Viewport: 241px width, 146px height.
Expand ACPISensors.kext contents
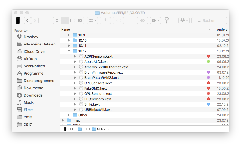[75, 56]
